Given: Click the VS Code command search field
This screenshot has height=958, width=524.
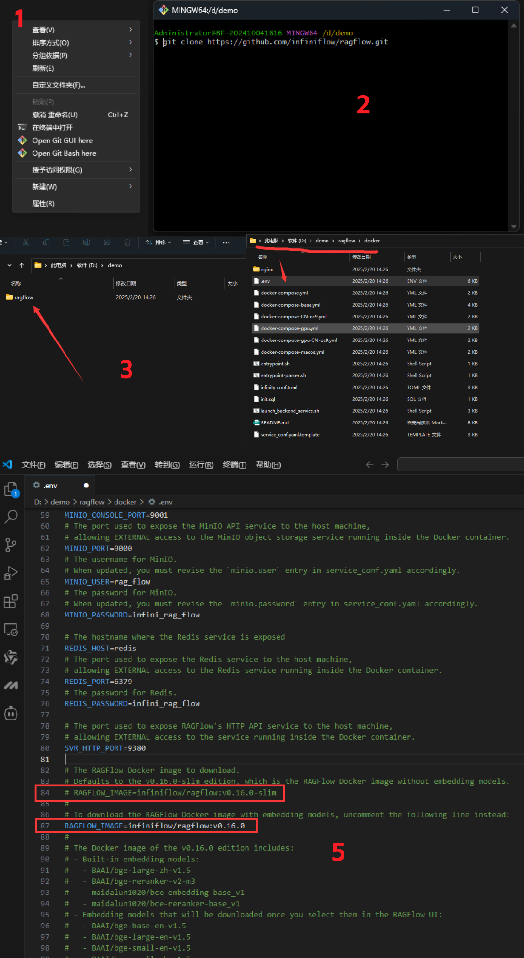Looking at the screenshot, I should point(460,465).
